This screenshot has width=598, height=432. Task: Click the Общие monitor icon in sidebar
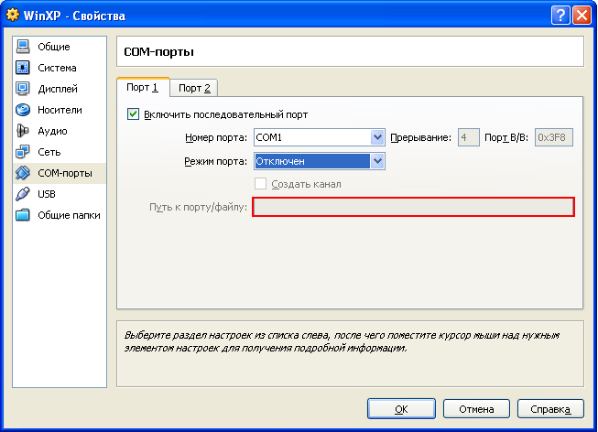(x=23, y=47)
